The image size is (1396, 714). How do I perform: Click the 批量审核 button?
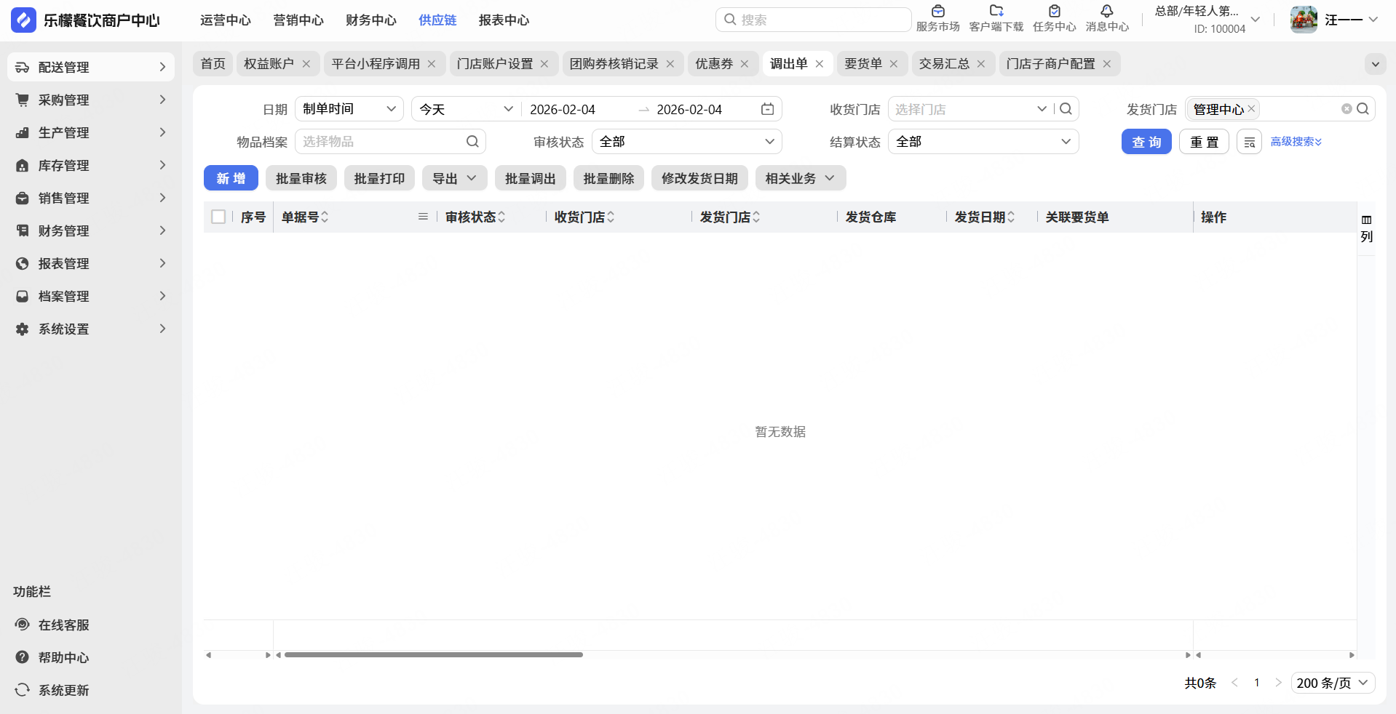(x=301, y=178)
